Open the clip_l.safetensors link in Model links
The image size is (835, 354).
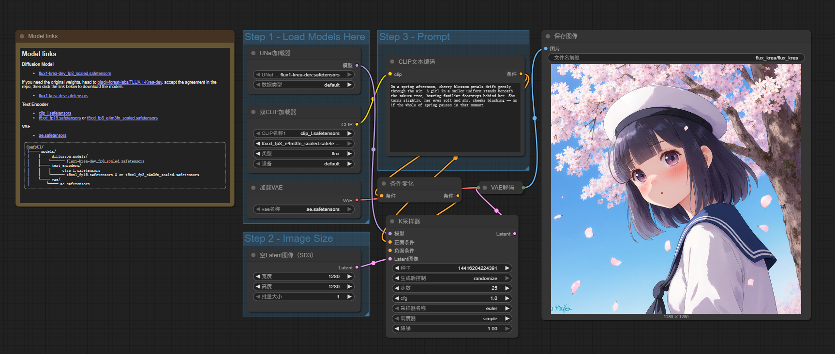point(55,113)
